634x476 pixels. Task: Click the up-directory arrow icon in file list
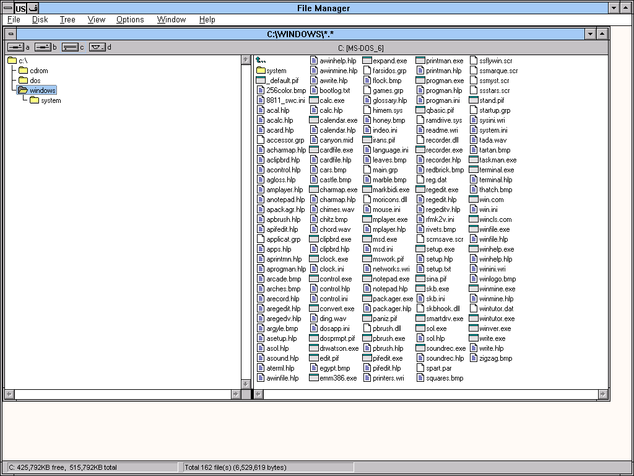click(261, 61)
